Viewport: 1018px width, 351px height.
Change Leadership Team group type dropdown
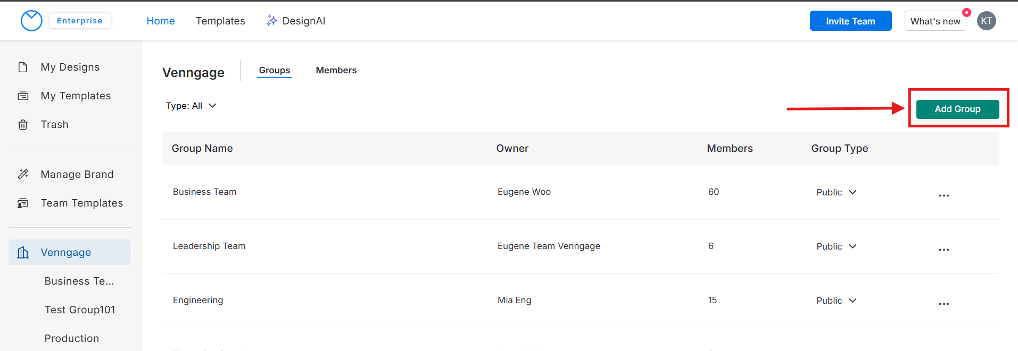[837, 246]
